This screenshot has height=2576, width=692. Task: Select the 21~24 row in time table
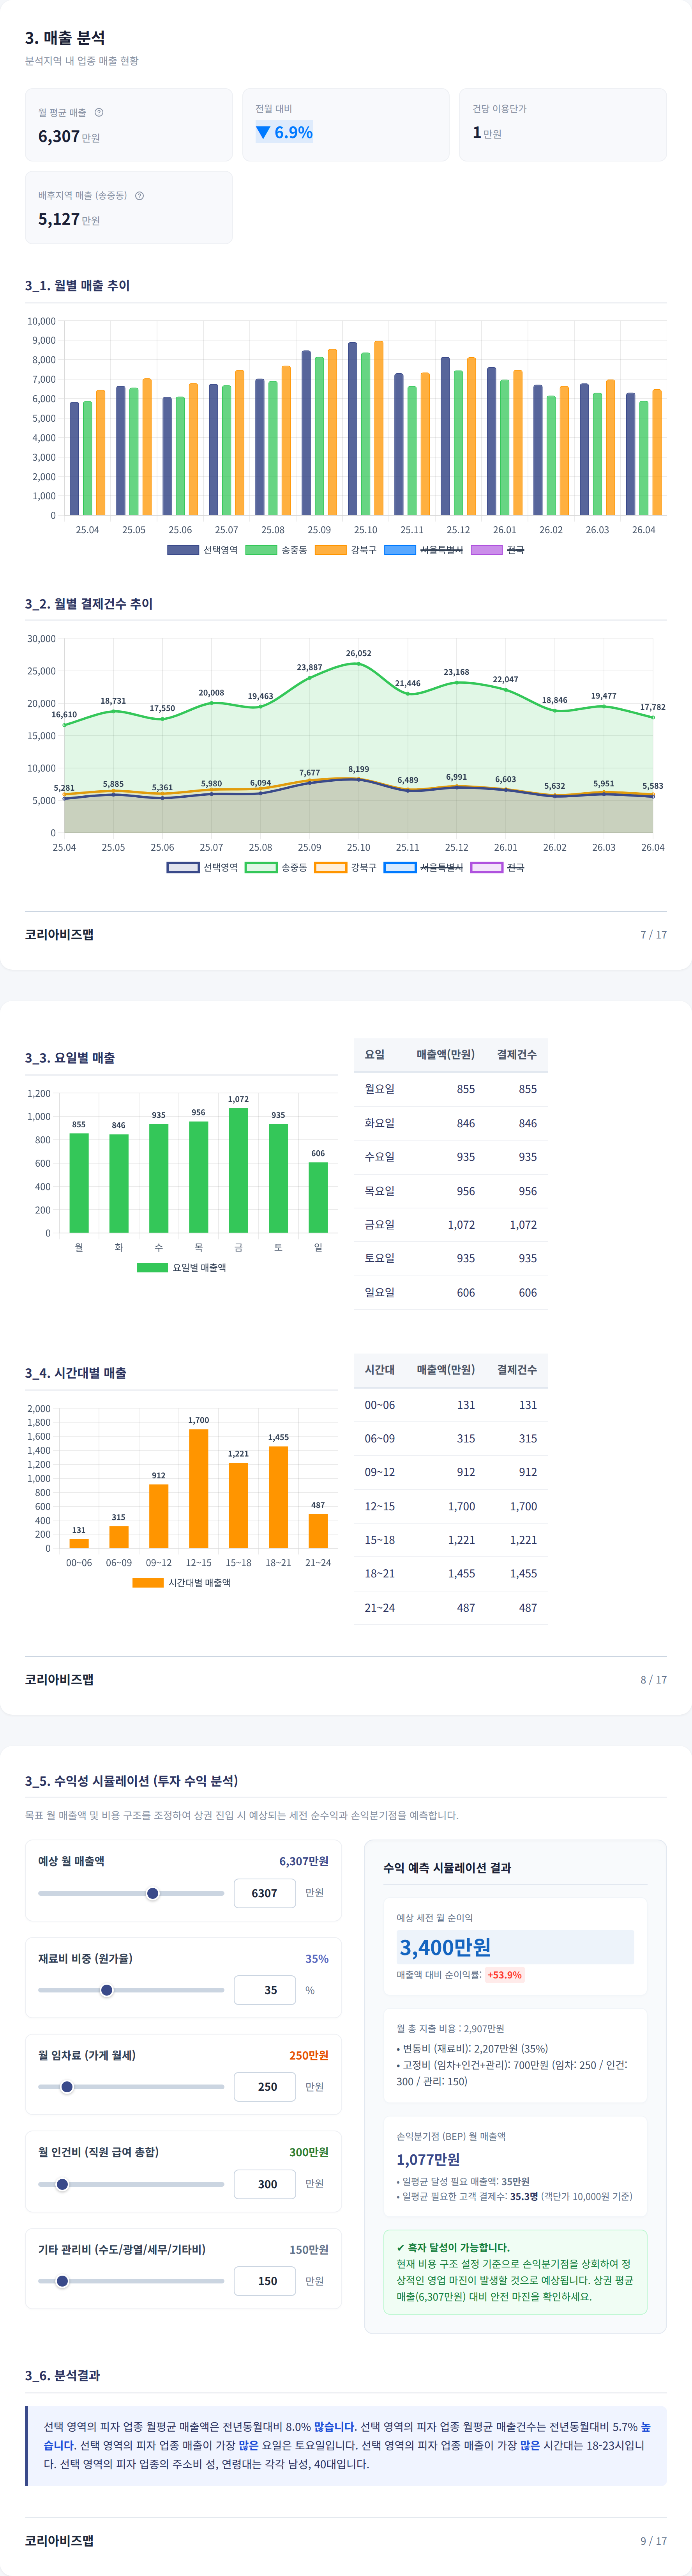point(450,1607)
